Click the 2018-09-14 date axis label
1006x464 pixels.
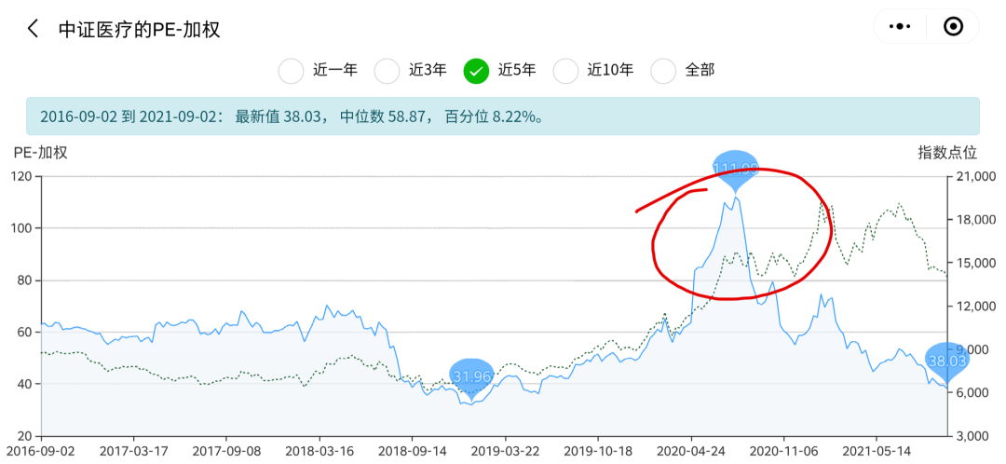412,450
